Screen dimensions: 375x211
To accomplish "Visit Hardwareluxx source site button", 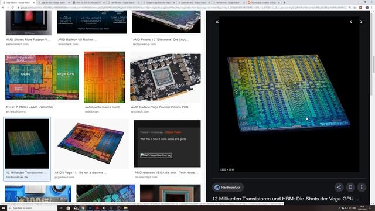I will (228, 188).
